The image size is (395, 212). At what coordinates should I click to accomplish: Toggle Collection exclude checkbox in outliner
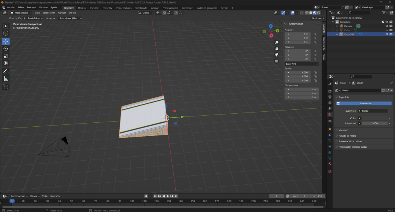382,22
